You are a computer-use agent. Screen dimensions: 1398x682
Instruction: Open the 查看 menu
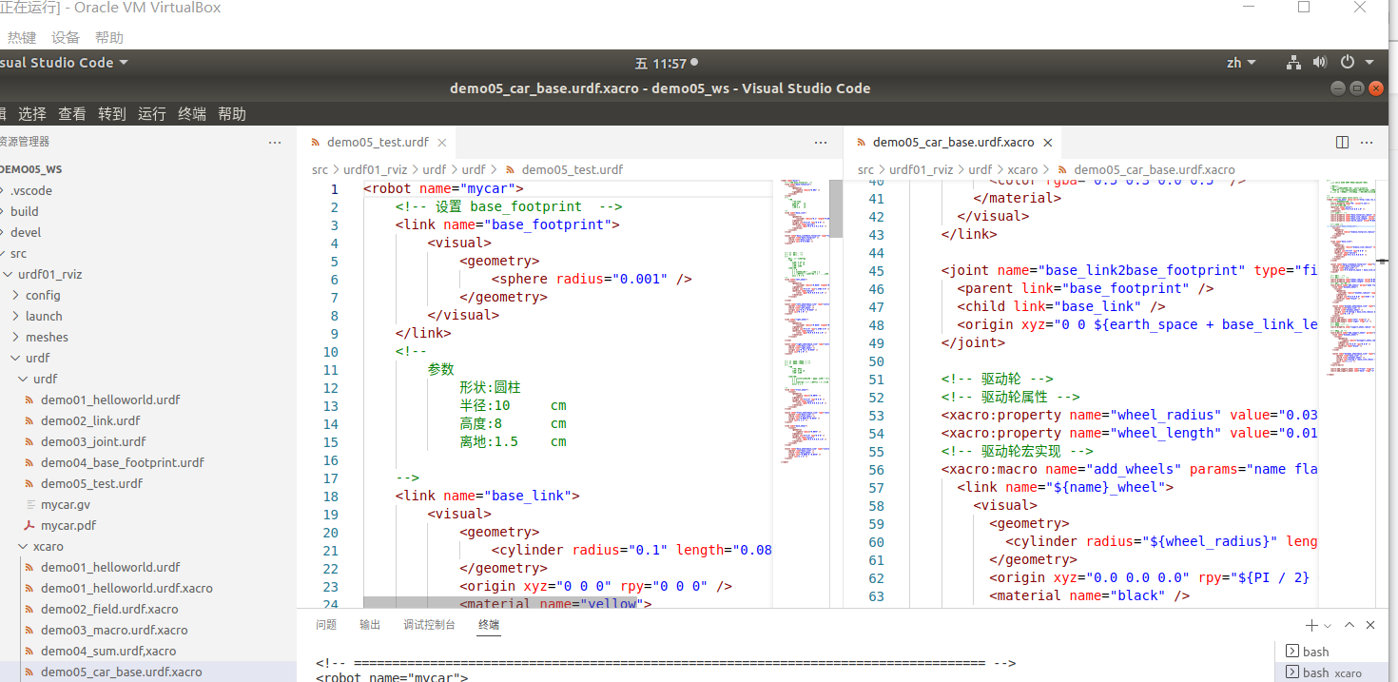72,114
